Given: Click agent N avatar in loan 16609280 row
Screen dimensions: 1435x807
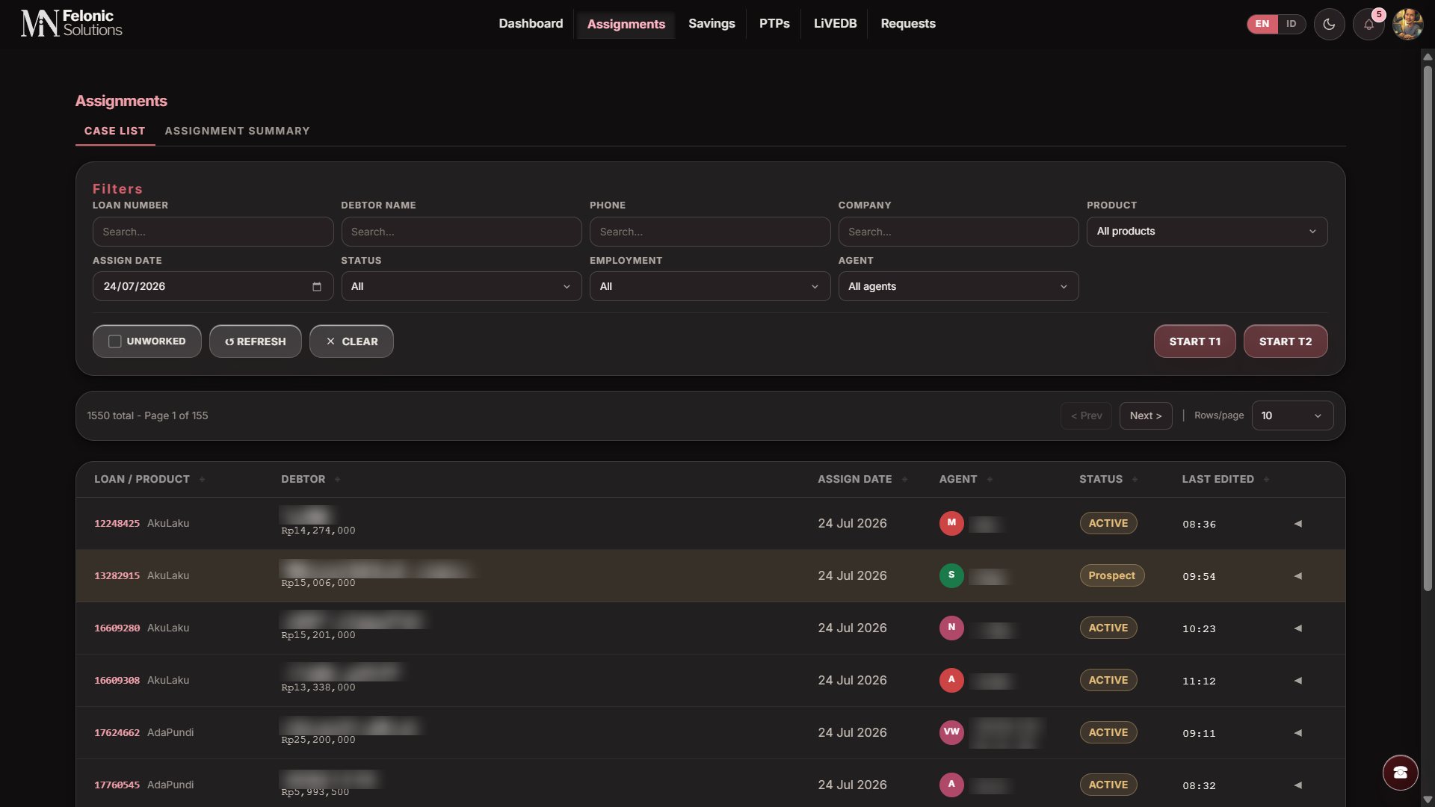Looking at the screenshot, I should pyautogui.click(x=951, y=628).
